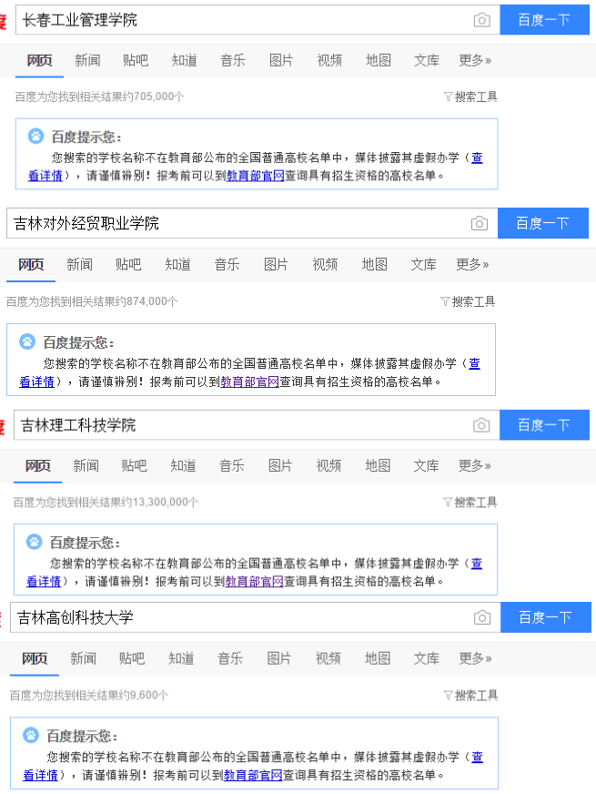The image size is (596, 794).
Task: Select 网页 tab under 吉林对外经贸职业学院
Action: [x=31, y=264]
